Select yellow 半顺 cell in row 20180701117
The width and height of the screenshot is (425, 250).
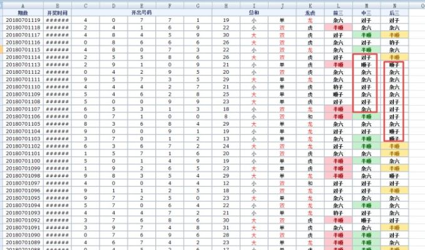[x=395, y=35]
